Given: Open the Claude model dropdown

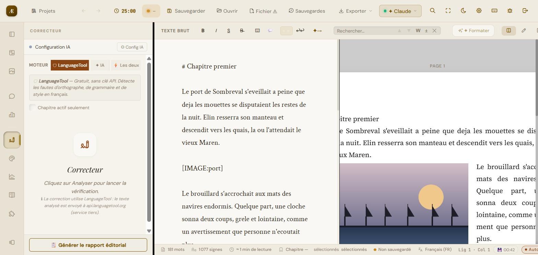Looking at the screenshot, I should [400, 11].
